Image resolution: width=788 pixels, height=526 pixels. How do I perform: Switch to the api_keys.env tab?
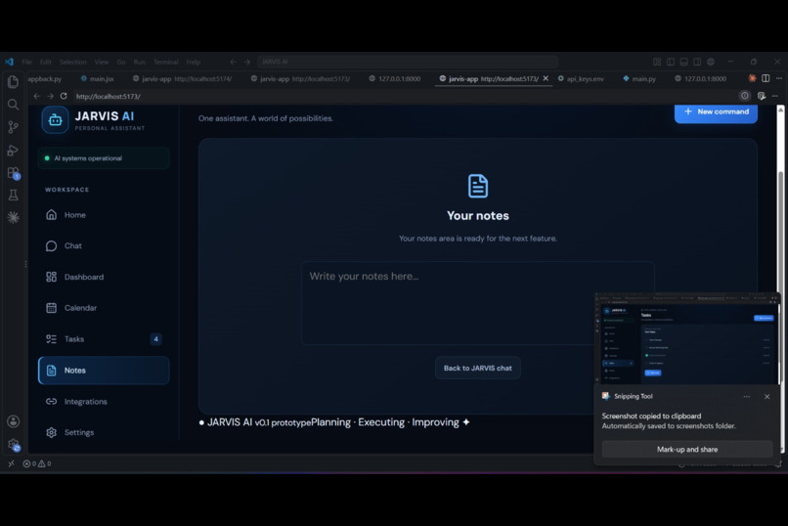pyautogui.click(x=581, y=79)
